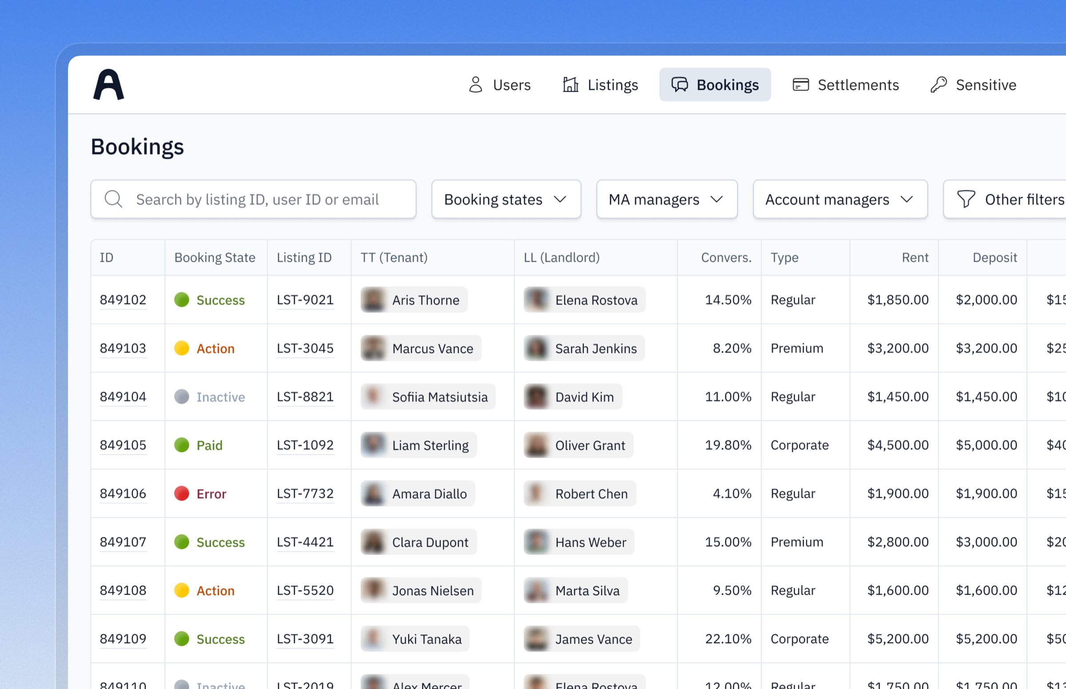The image size is (1066, 689).
Task: Click the Clara Dupont tenant chip
Action: (x=418, y=542)
